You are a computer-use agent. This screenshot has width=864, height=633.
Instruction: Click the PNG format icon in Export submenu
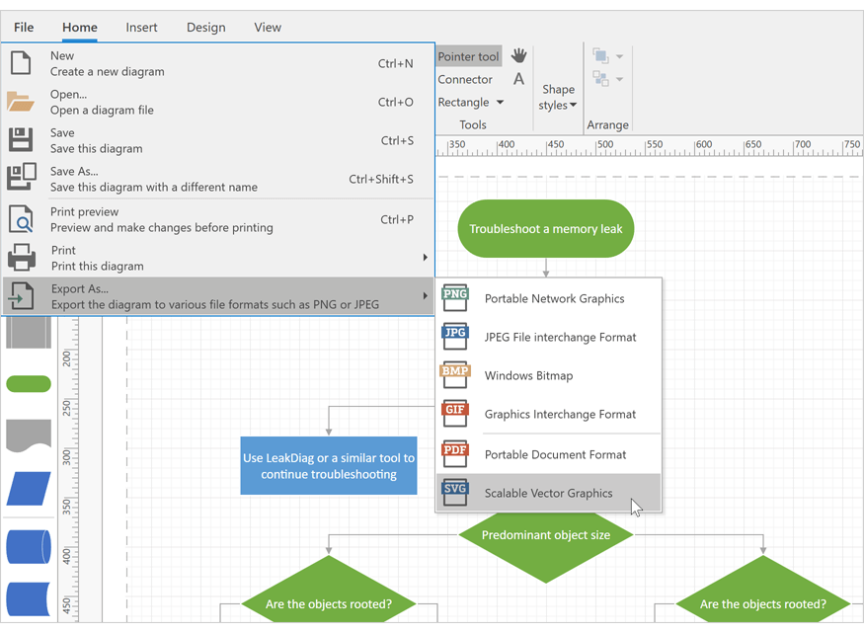455,298
